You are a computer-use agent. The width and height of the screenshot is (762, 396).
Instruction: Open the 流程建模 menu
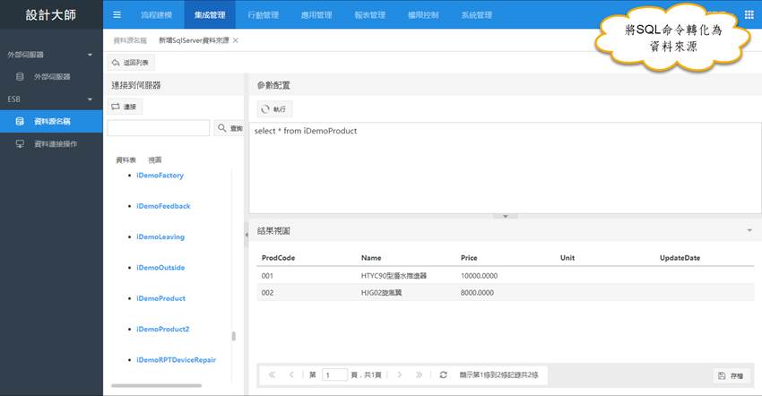(157, 14)
